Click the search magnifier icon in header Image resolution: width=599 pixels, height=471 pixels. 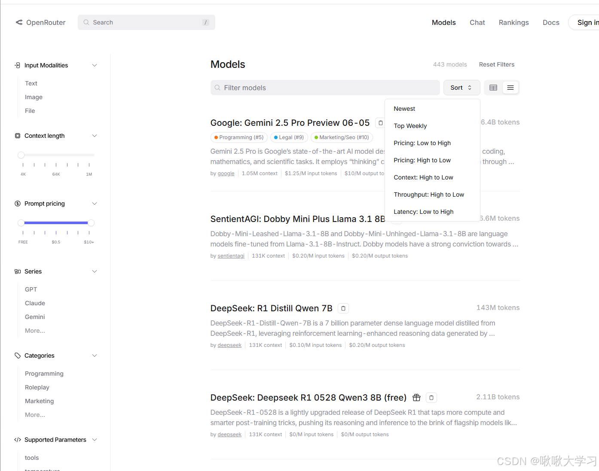coord(86,22)
